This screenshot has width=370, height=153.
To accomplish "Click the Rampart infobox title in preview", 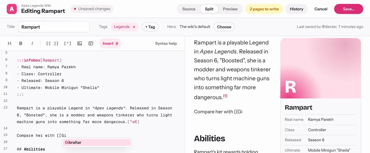I will coord(299,107).
